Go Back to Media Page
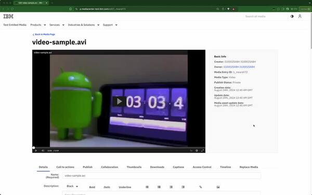Image resolution: width=312 pixels, height=195 pixels. tap(44, 35)
